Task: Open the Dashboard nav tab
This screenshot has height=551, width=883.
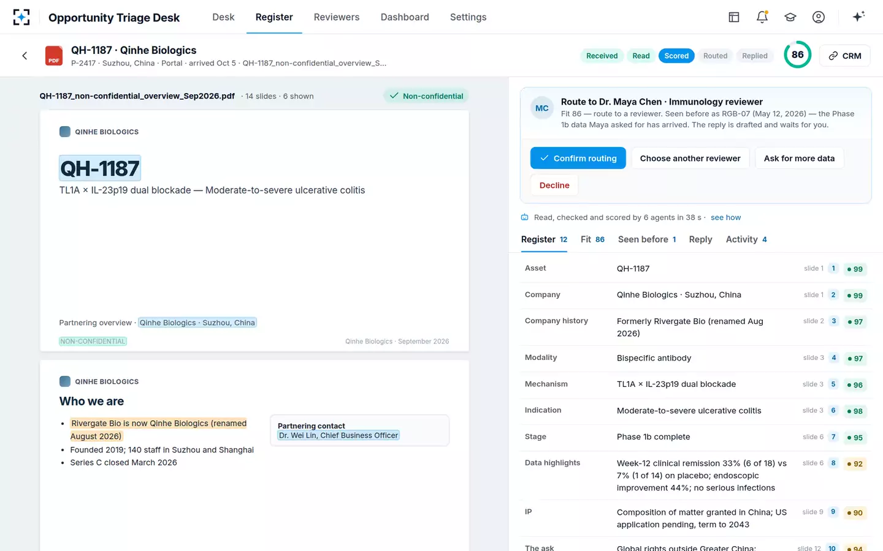Action: point(405,17)
